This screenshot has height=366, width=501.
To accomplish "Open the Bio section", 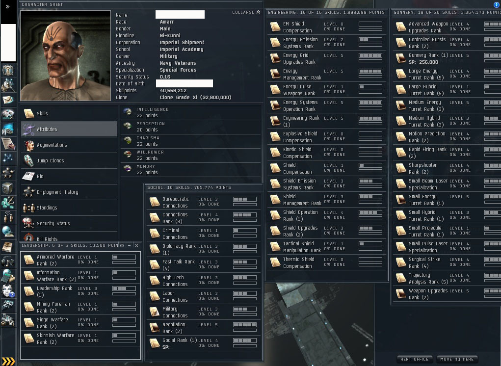I will click(x=69, y=176).
